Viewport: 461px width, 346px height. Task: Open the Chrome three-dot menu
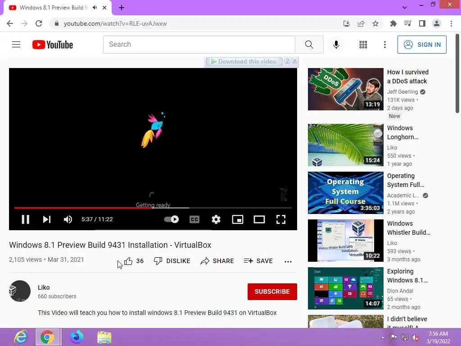[x=451, y=23]
